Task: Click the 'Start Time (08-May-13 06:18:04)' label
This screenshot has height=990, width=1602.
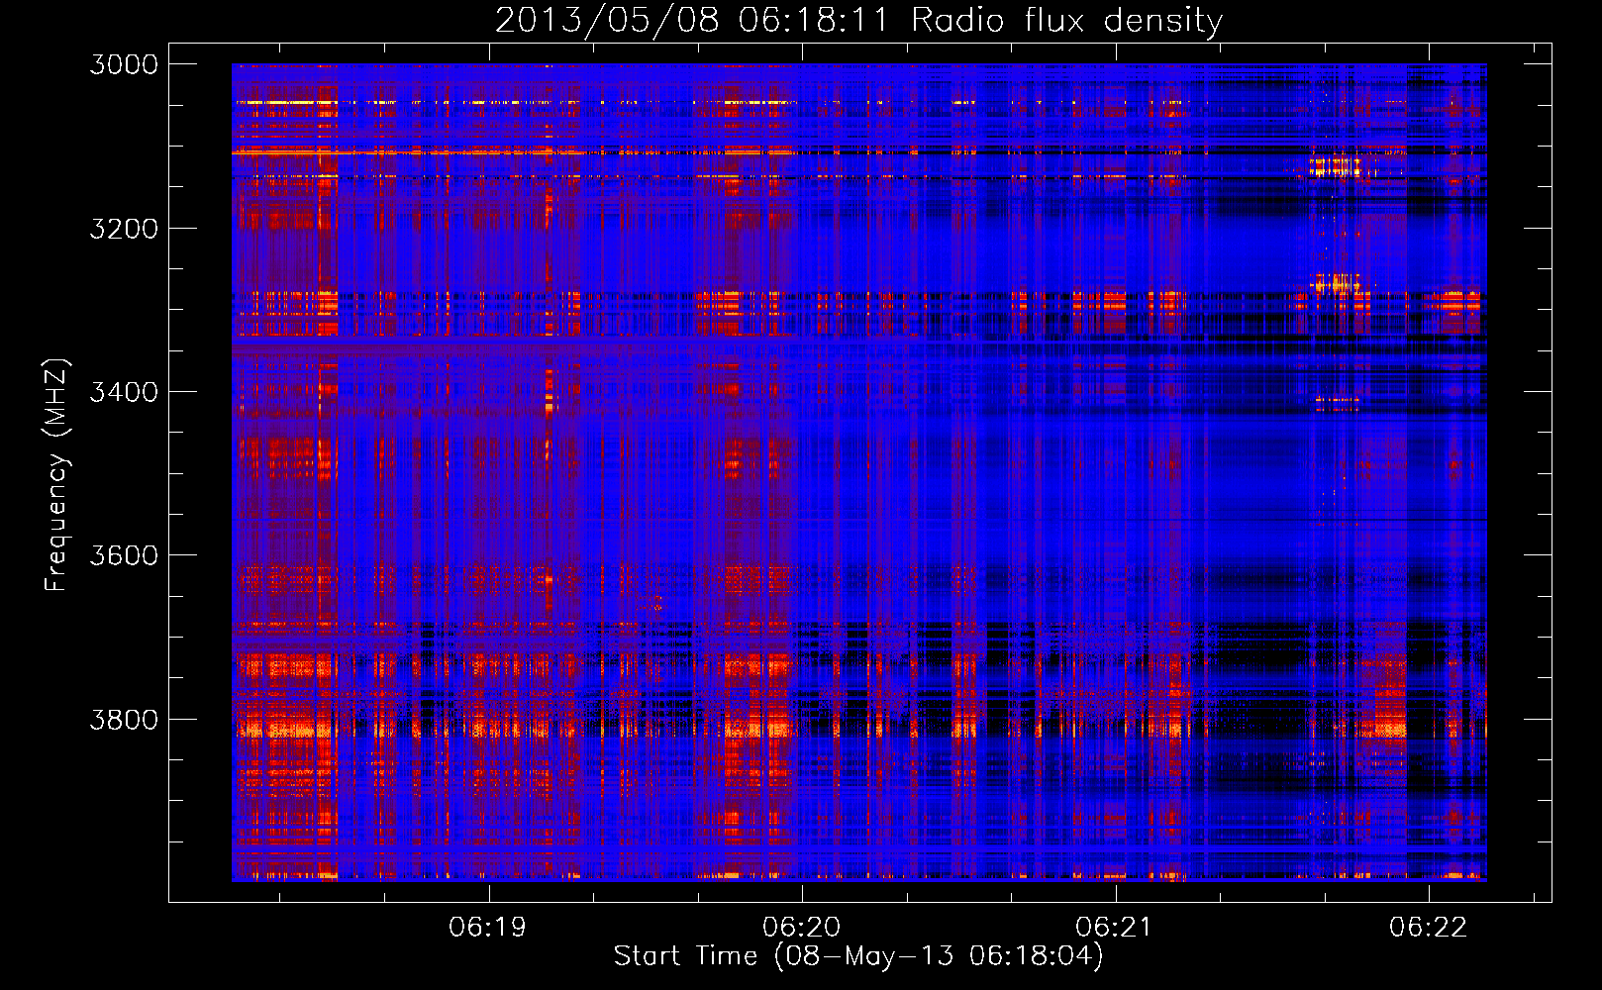Action: point(858,956)
